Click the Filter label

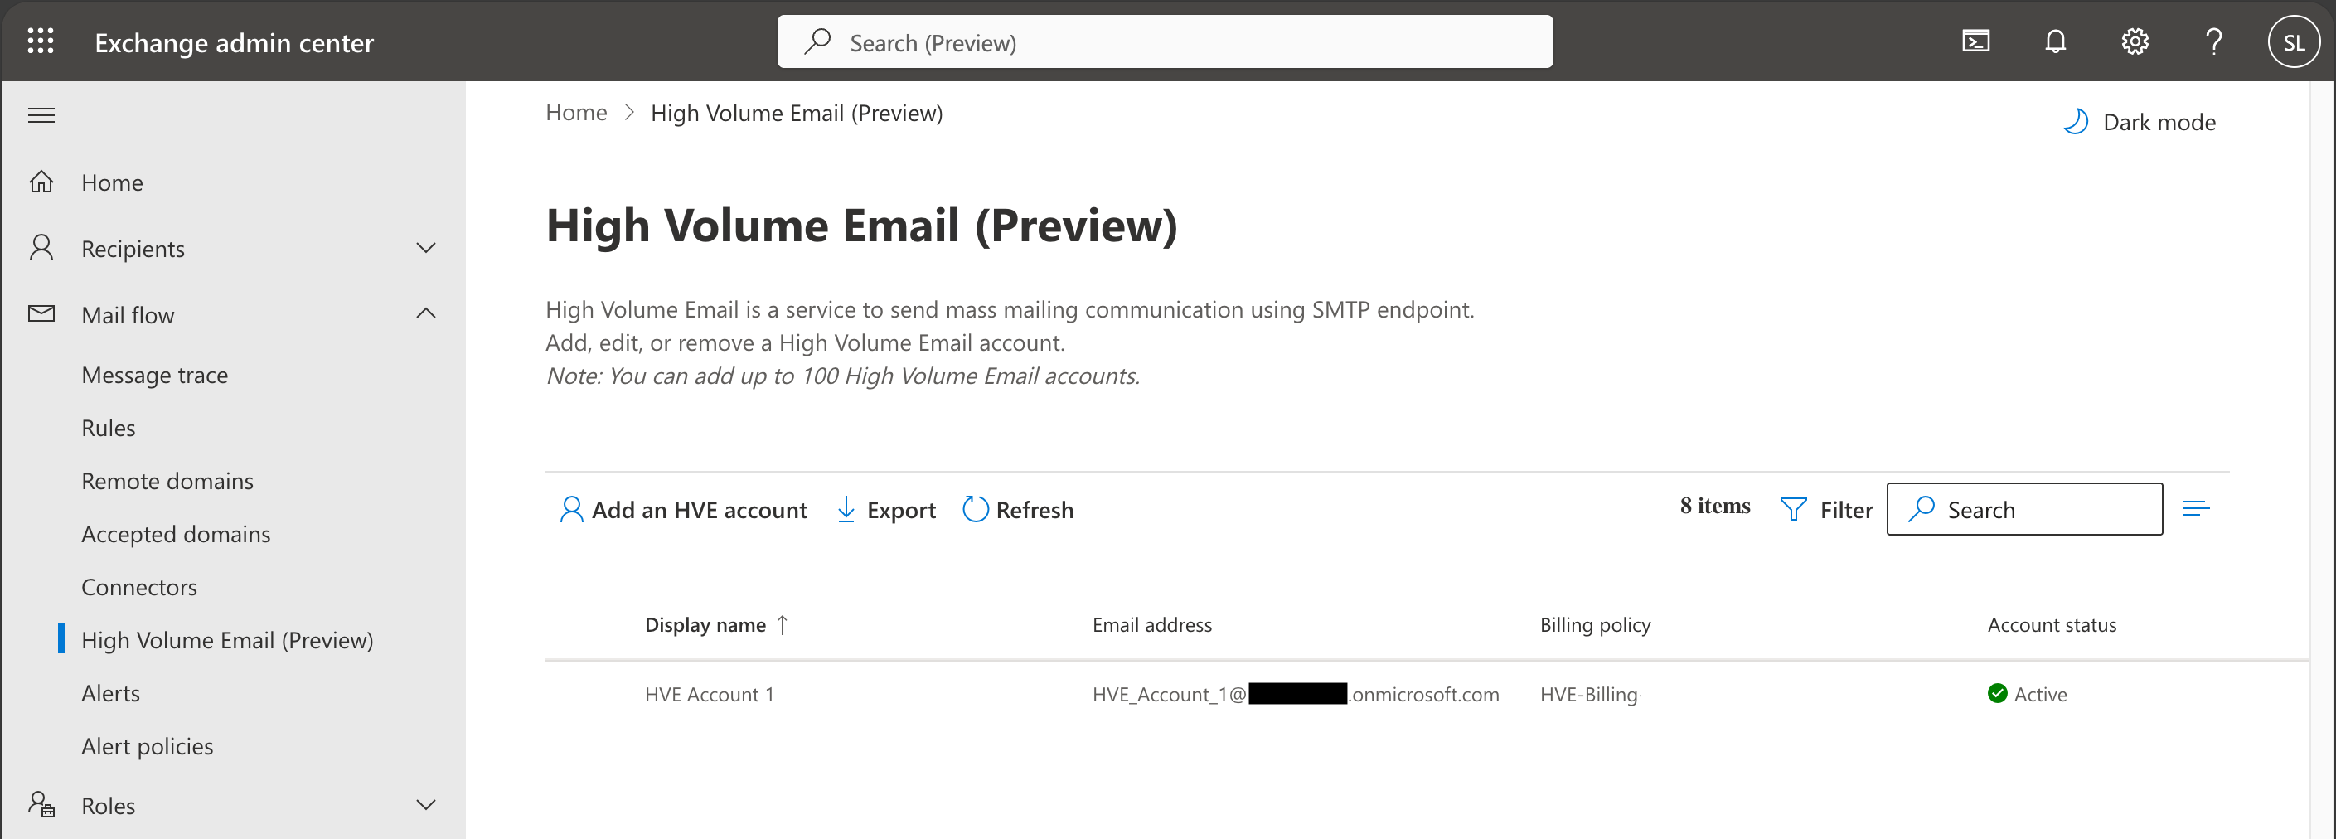(x=1846, y=510)
